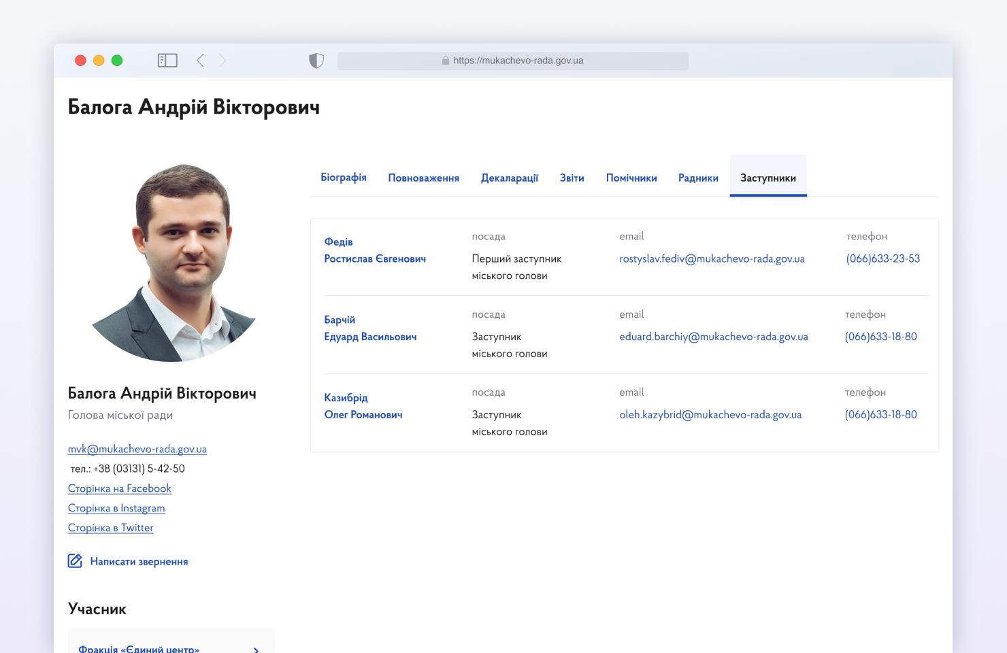Click the green macOS fullscreen button
The width and height of the screenshot is (1007, 653).
(117, 61)
